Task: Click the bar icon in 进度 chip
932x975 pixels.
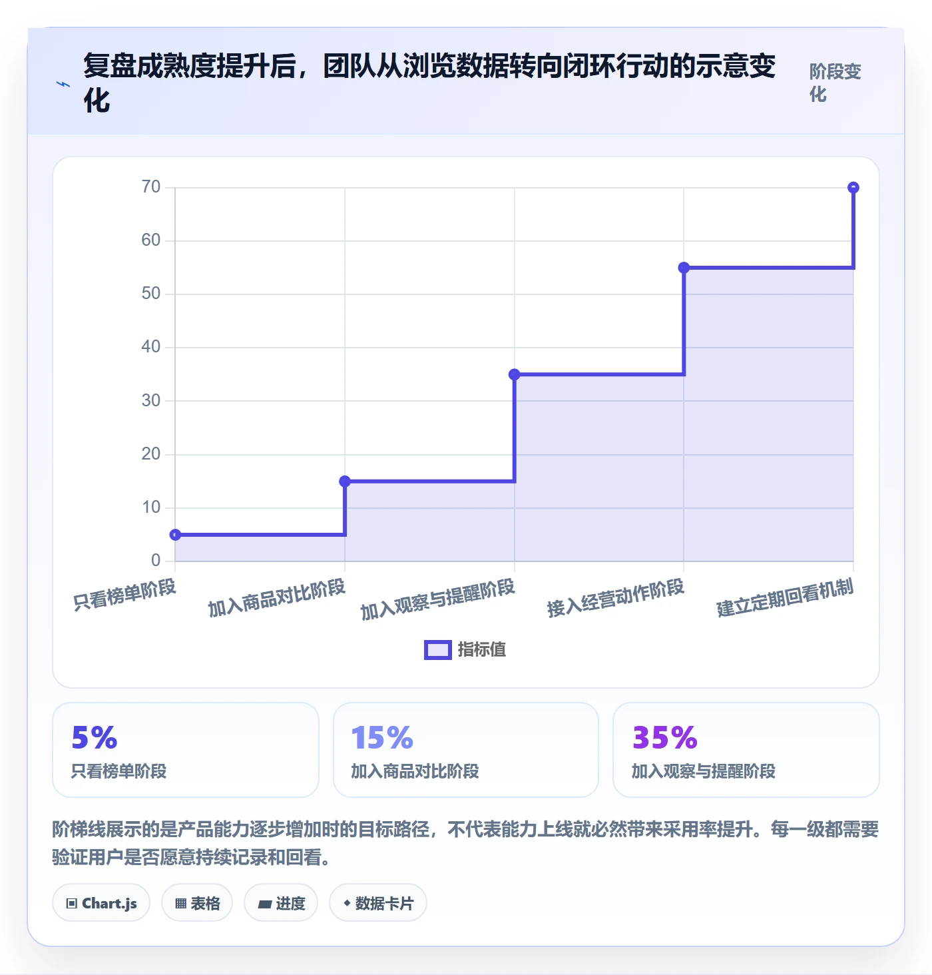Action: coord(265,904)
